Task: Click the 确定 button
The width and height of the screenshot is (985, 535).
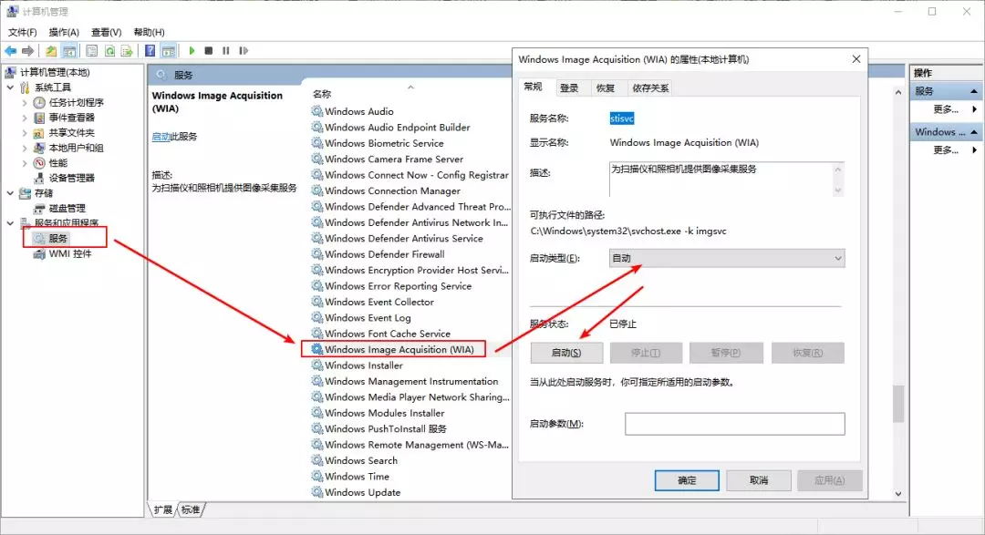Action: [x=687, y=480]
